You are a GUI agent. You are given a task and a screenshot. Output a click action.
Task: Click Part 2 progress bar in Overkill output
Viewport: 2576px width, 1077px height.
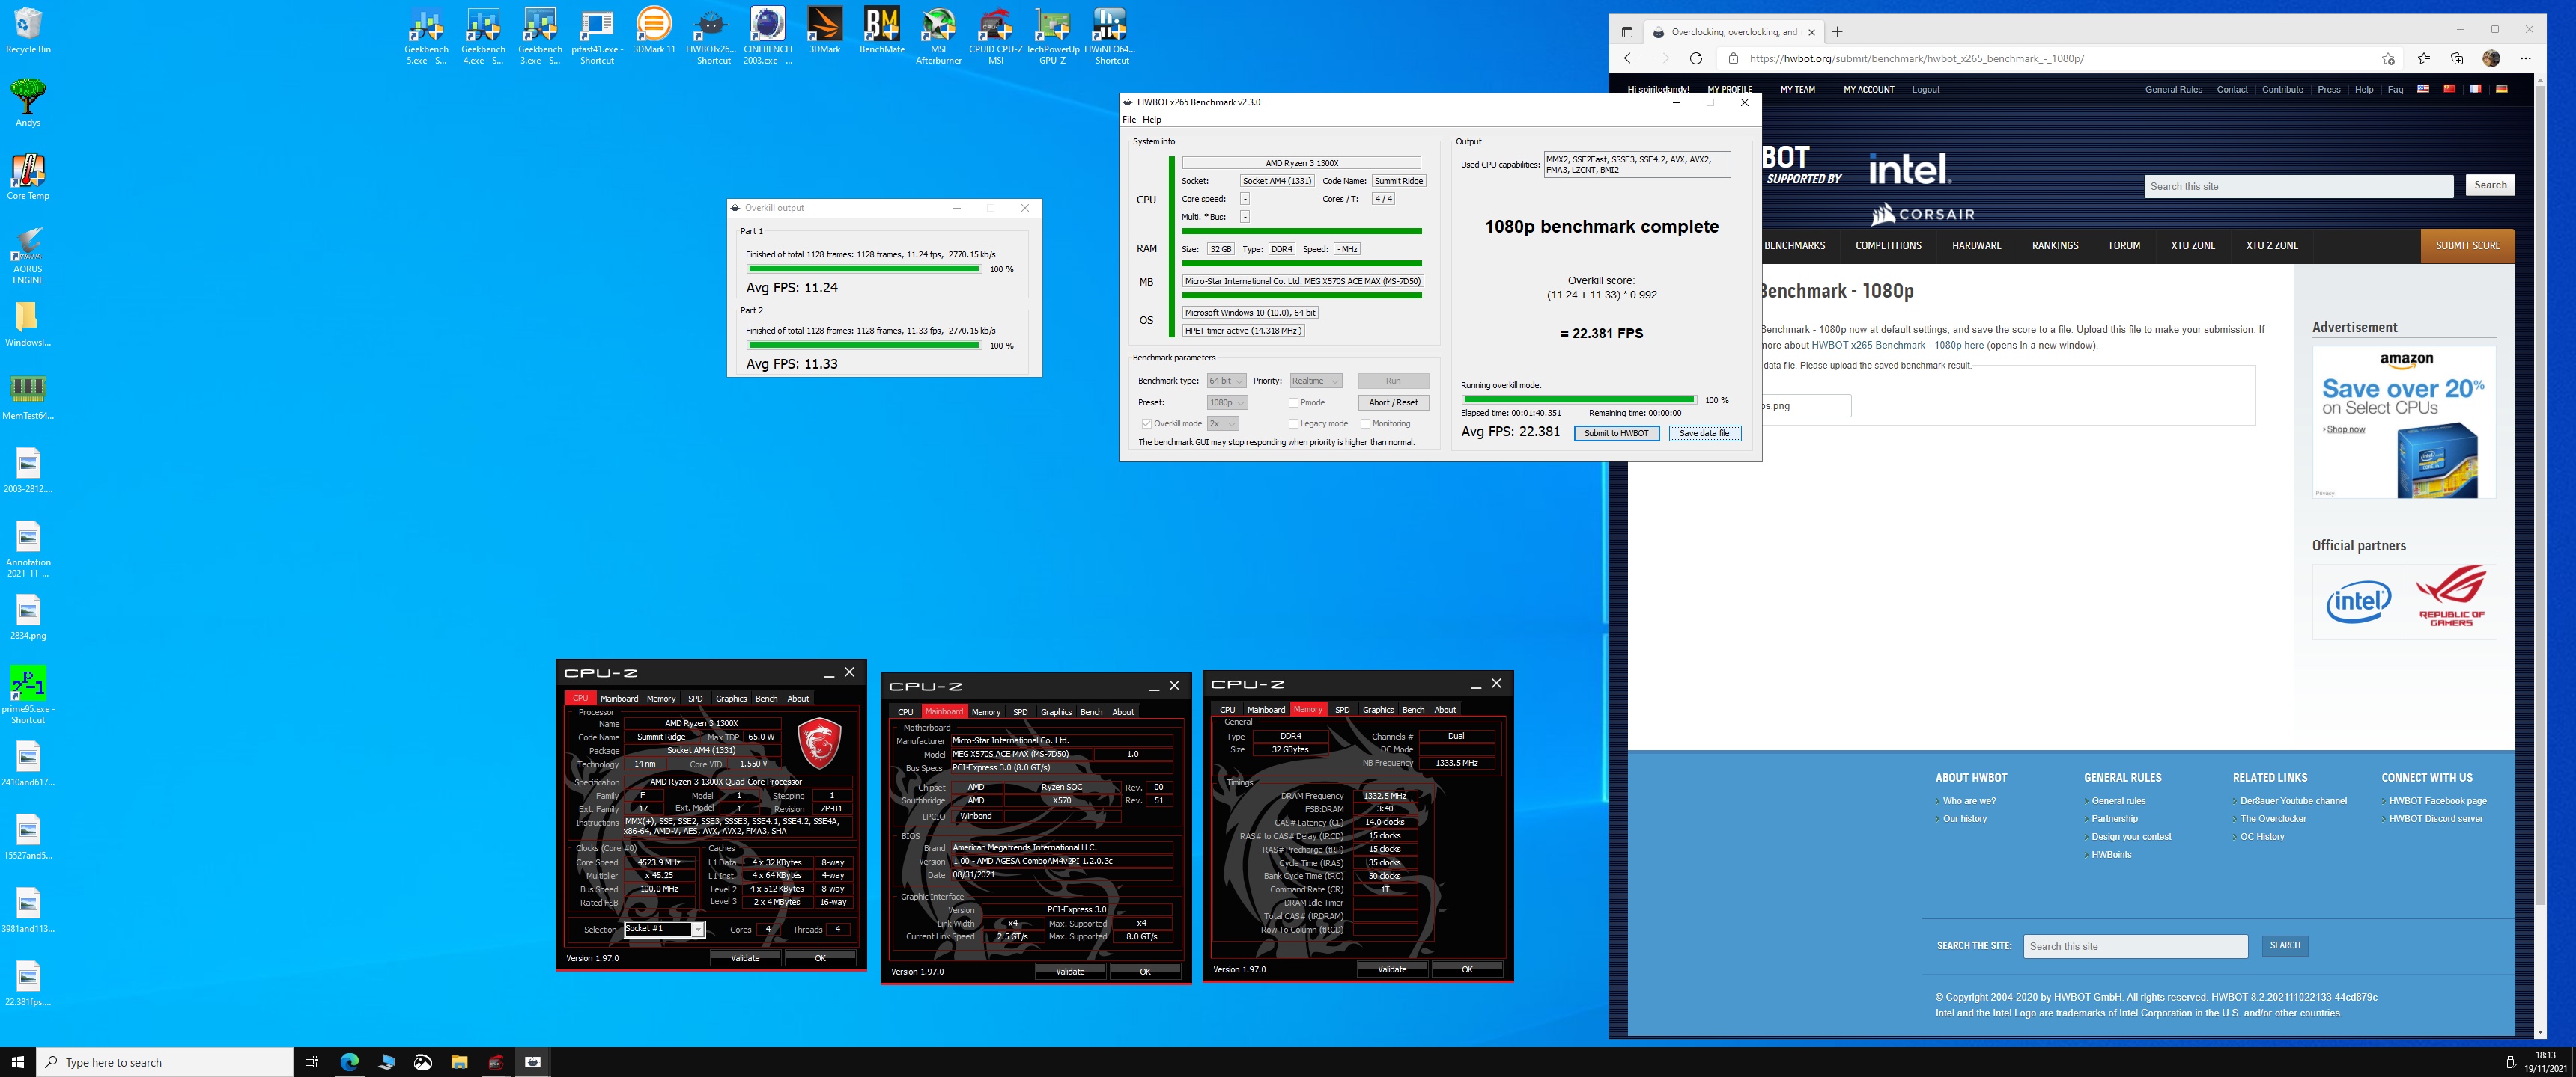pyautogui.click(x=864, y=345)
